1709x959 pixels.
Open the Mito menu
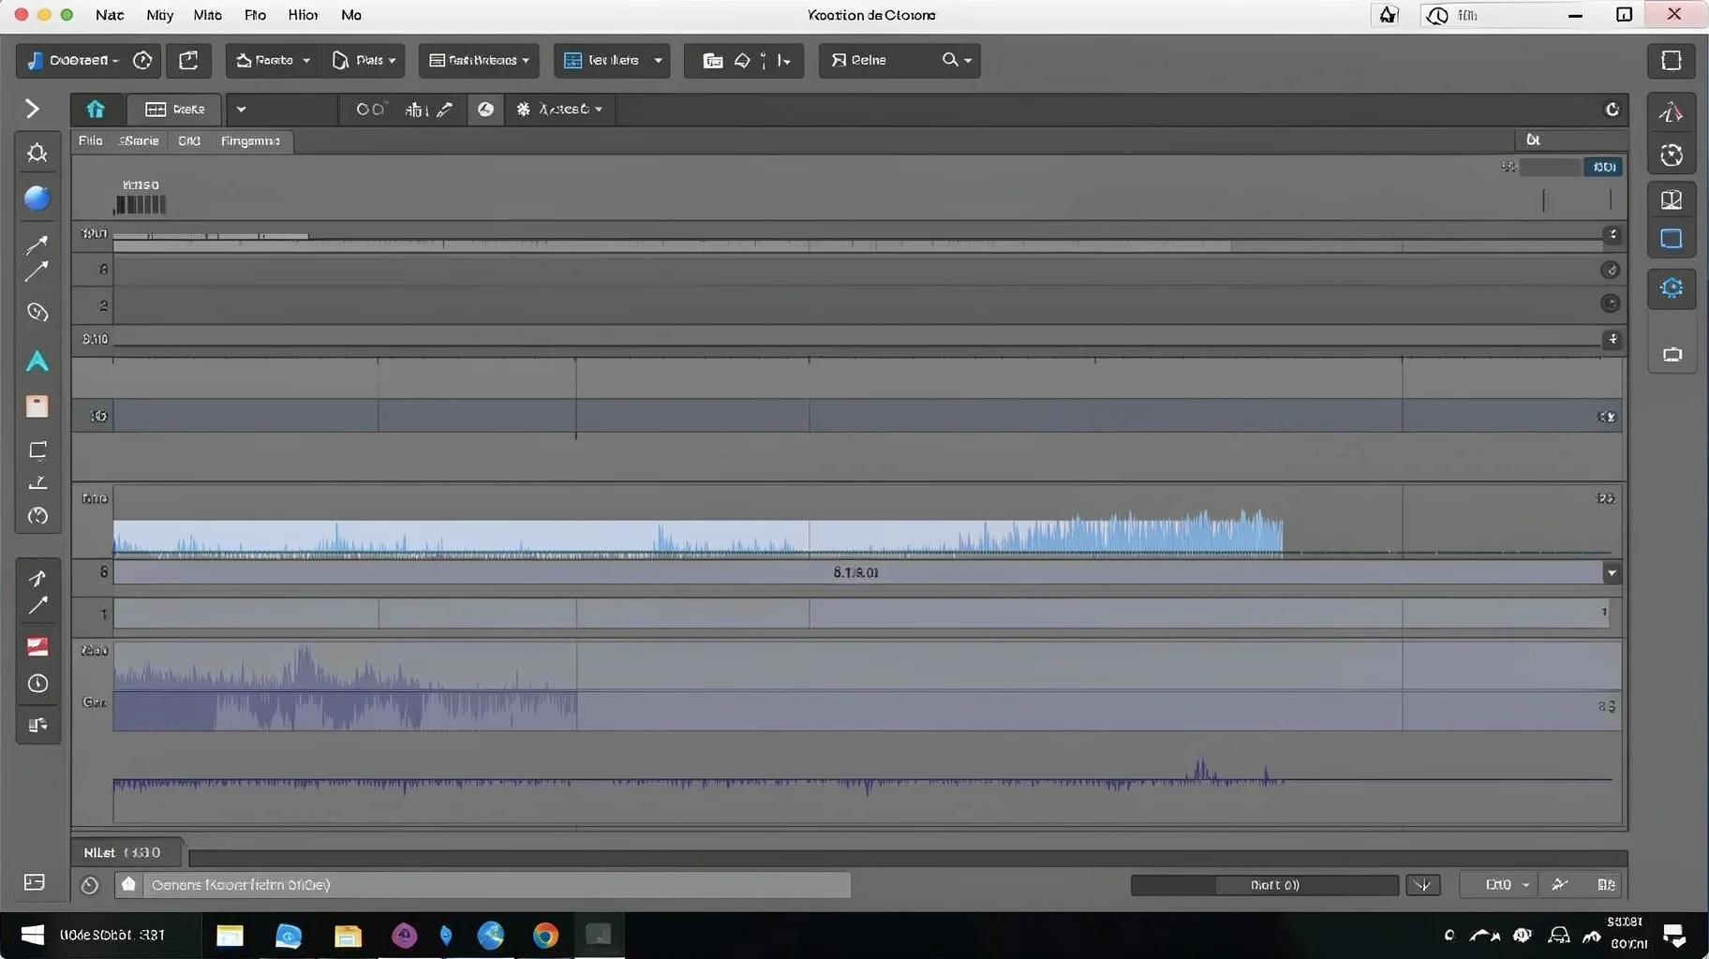tap(208, 15)
